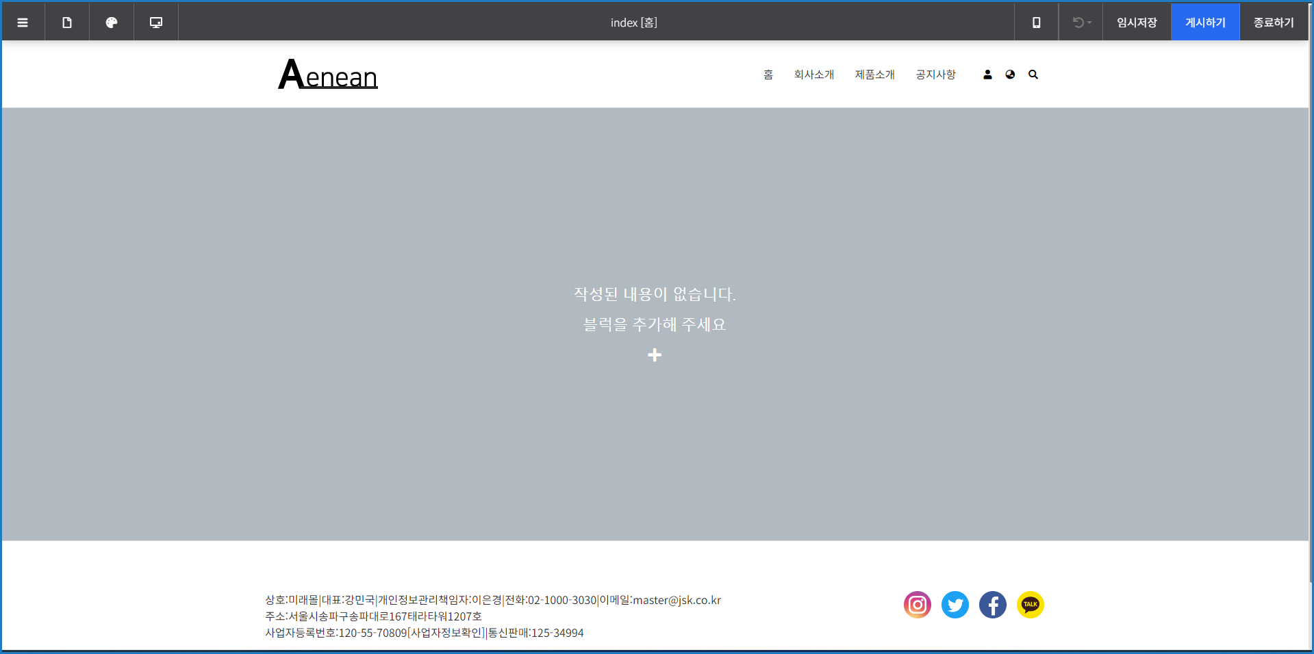Add a block with the plus icon
Screen dimensions: 1314x654
click(655, 355)
